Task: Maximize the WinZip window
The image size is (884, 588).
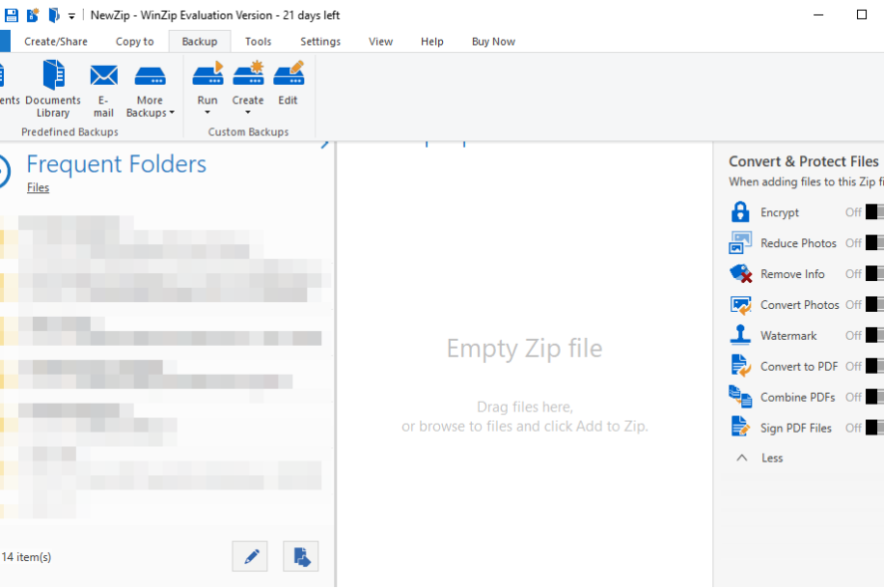Action: 862,15
